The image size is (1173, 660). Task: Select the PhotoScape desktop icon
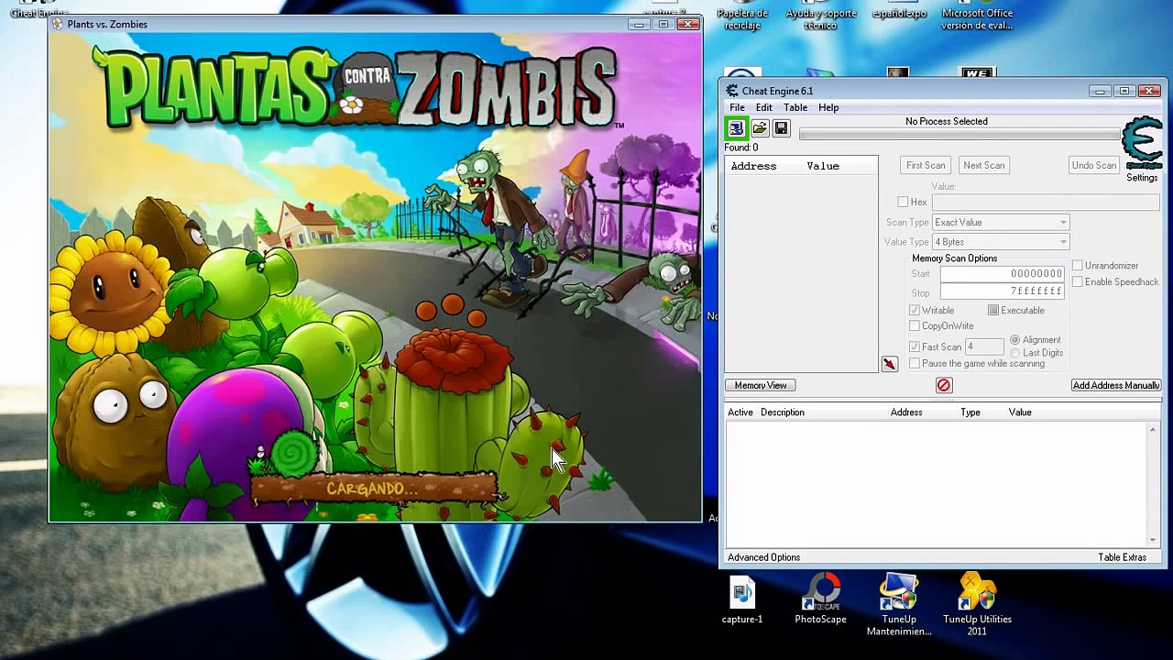click(821, 599)
